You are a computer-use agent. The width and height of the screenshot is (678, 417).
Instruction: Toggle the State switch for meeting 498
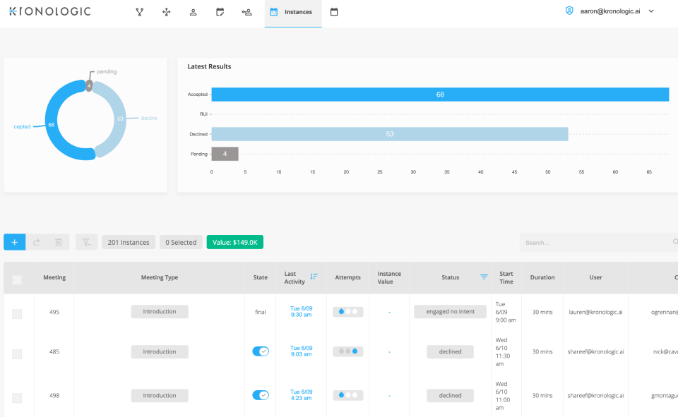click(260, 395)
